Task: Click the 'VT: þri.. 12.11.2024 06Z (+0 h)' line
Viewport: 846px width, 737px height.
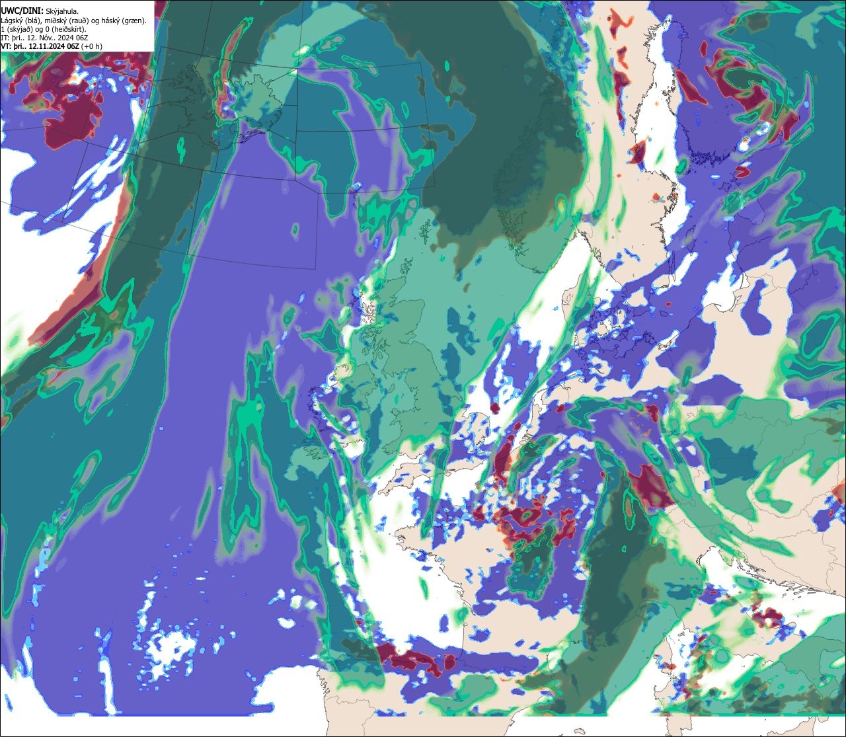Action: (x=52, y=46)
